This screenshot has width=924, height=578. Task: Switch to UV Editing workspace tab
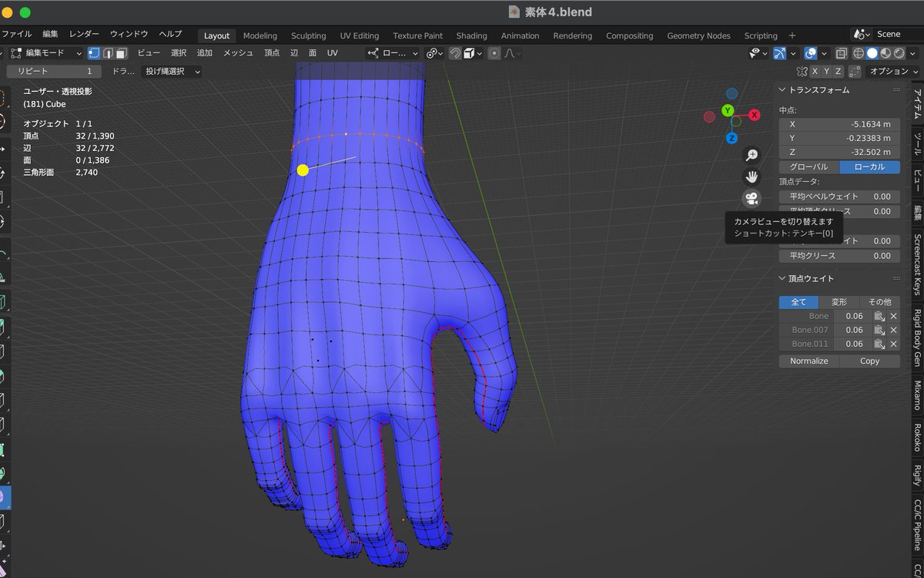click(x=360, y=35)
